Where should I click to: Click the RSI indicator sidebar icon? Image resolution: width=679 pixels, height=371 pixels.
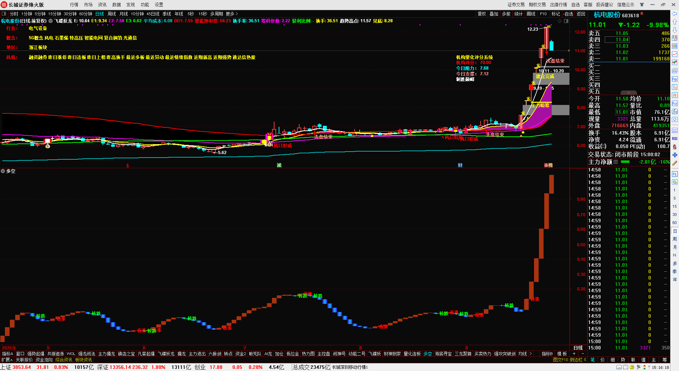[675, 139]
